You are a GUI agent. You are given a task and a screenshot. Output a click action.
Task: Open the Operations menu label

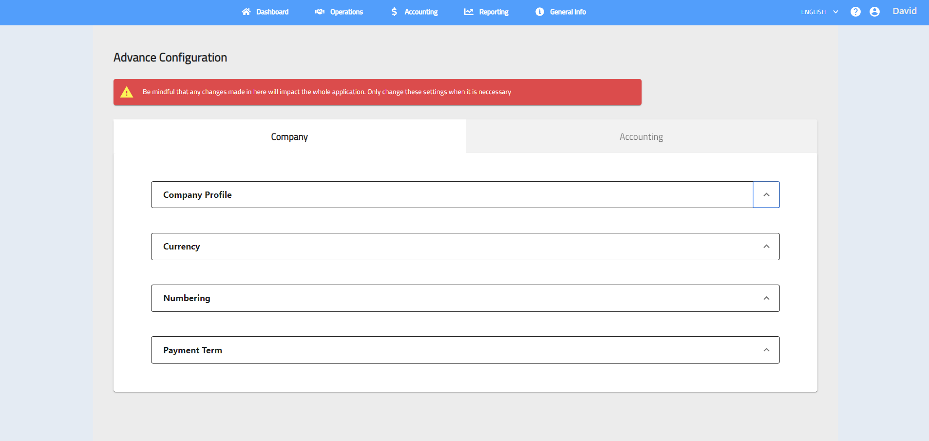346,12
